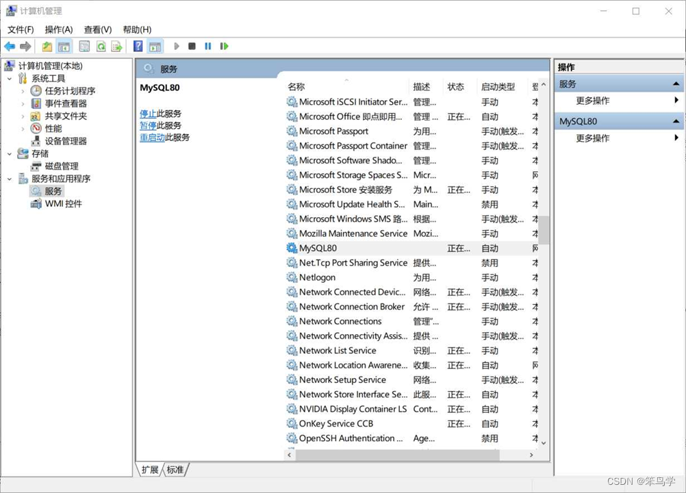This screenshot has width=686, height=493.
Task: Select 共享文件夹 in the tree
Action: click(66, 116)
